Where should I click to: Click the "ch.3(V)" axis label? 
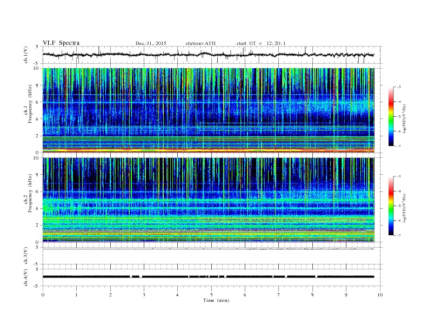click(x=26, y=256)
